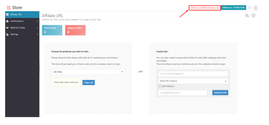Click the (OR) separator text
The width and height of the screenshot is (269, 125).
click(140, 72)
